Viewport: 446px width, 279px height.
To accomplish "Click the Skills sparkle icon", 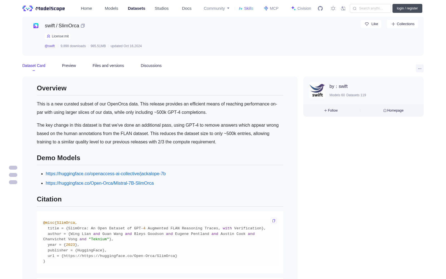I will point(241,8).
